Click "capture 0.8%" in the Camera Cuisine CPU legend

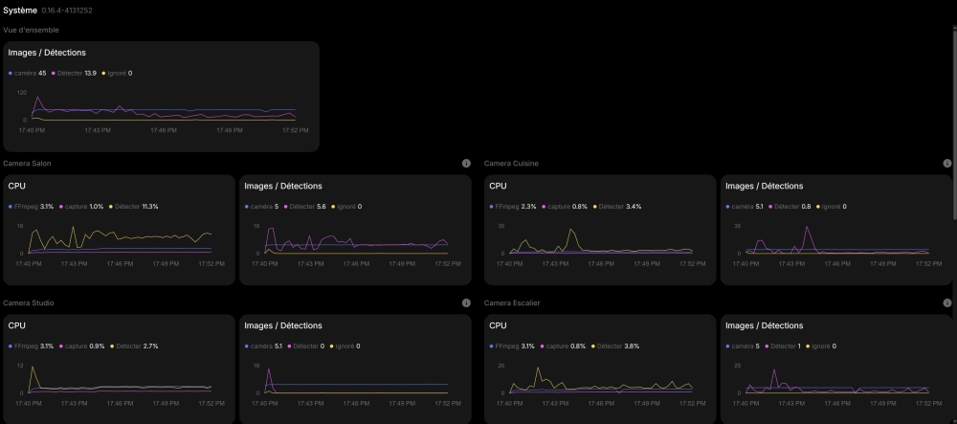(x=564, y=207)
